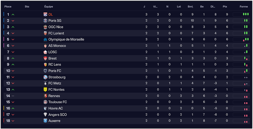Image resolution: width=253 pixels, height=129 pixels.
Task: Click the OL form indicator bars
Action: click(245, 14)
